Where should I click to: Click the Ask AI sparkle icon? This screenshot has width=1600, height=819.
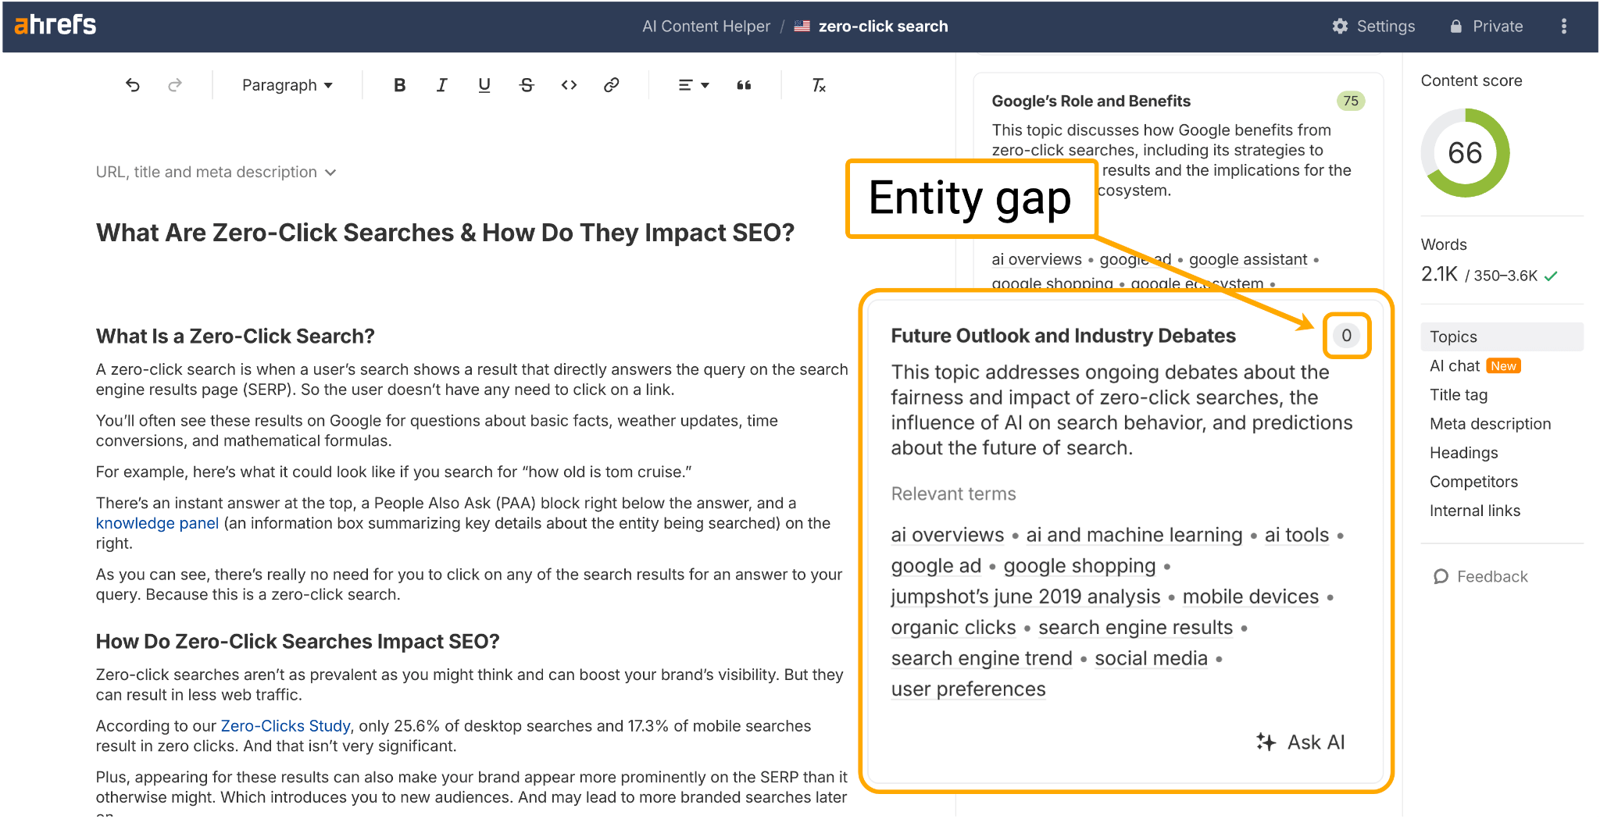[x=1266, y=742]
